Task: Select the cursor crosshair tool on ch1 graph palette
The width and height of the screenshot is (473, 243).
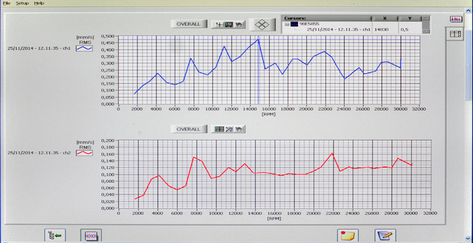Action: point(220,24)
